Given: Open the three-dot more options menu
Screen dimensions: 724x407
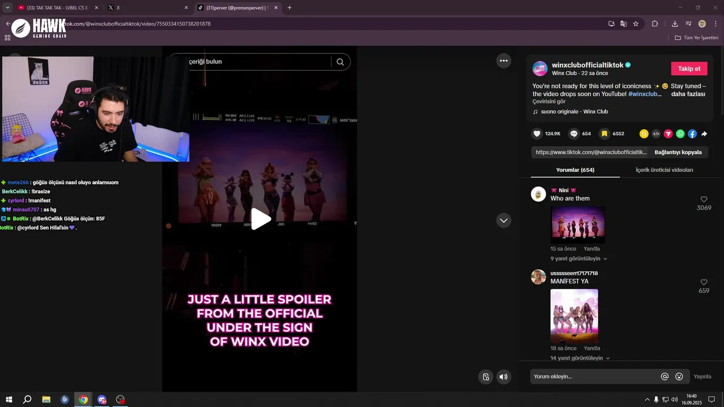Looking at the screenshot, I should pyautogui.click(x=503, y=60).
